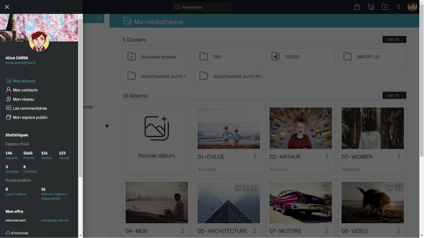Viewport: 424px width, 238px height.
Task: Open Les commentaires in side menu
Action: 29,108
